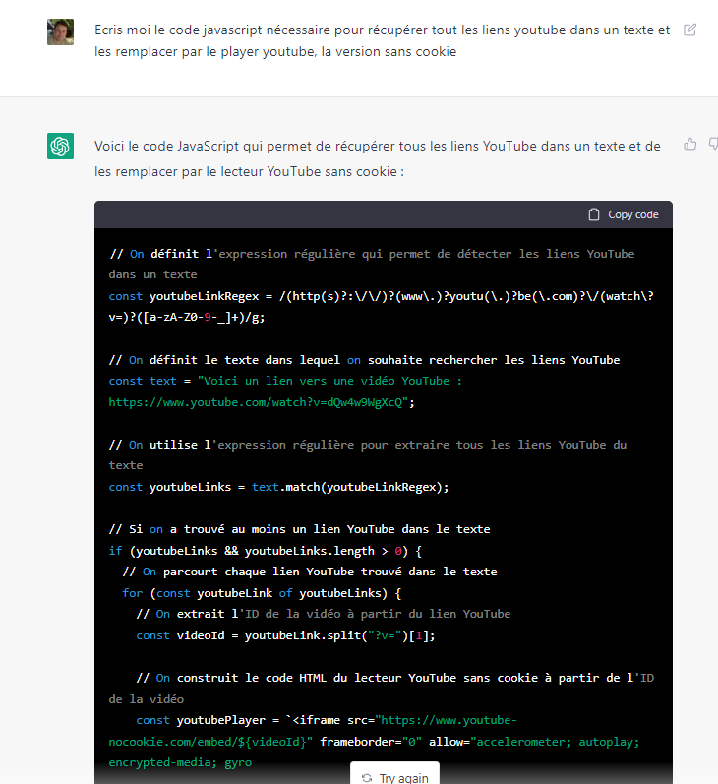Click the 'const youtubeLinks = text.match' line
Screen dimensions: 718x784
pos(278,487)
